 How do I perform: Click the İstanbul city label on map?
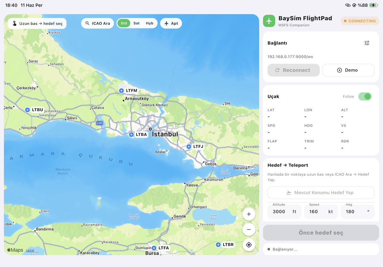(165, 134)
